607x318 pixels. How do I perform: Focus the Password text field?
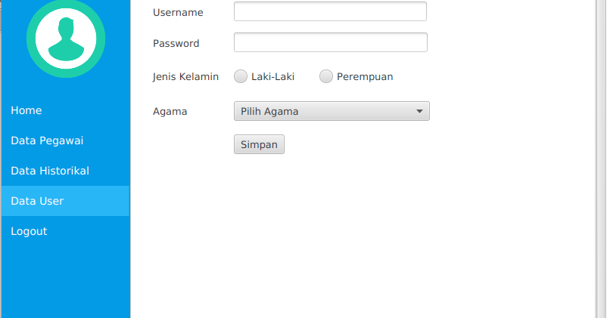tap(331, 42)
